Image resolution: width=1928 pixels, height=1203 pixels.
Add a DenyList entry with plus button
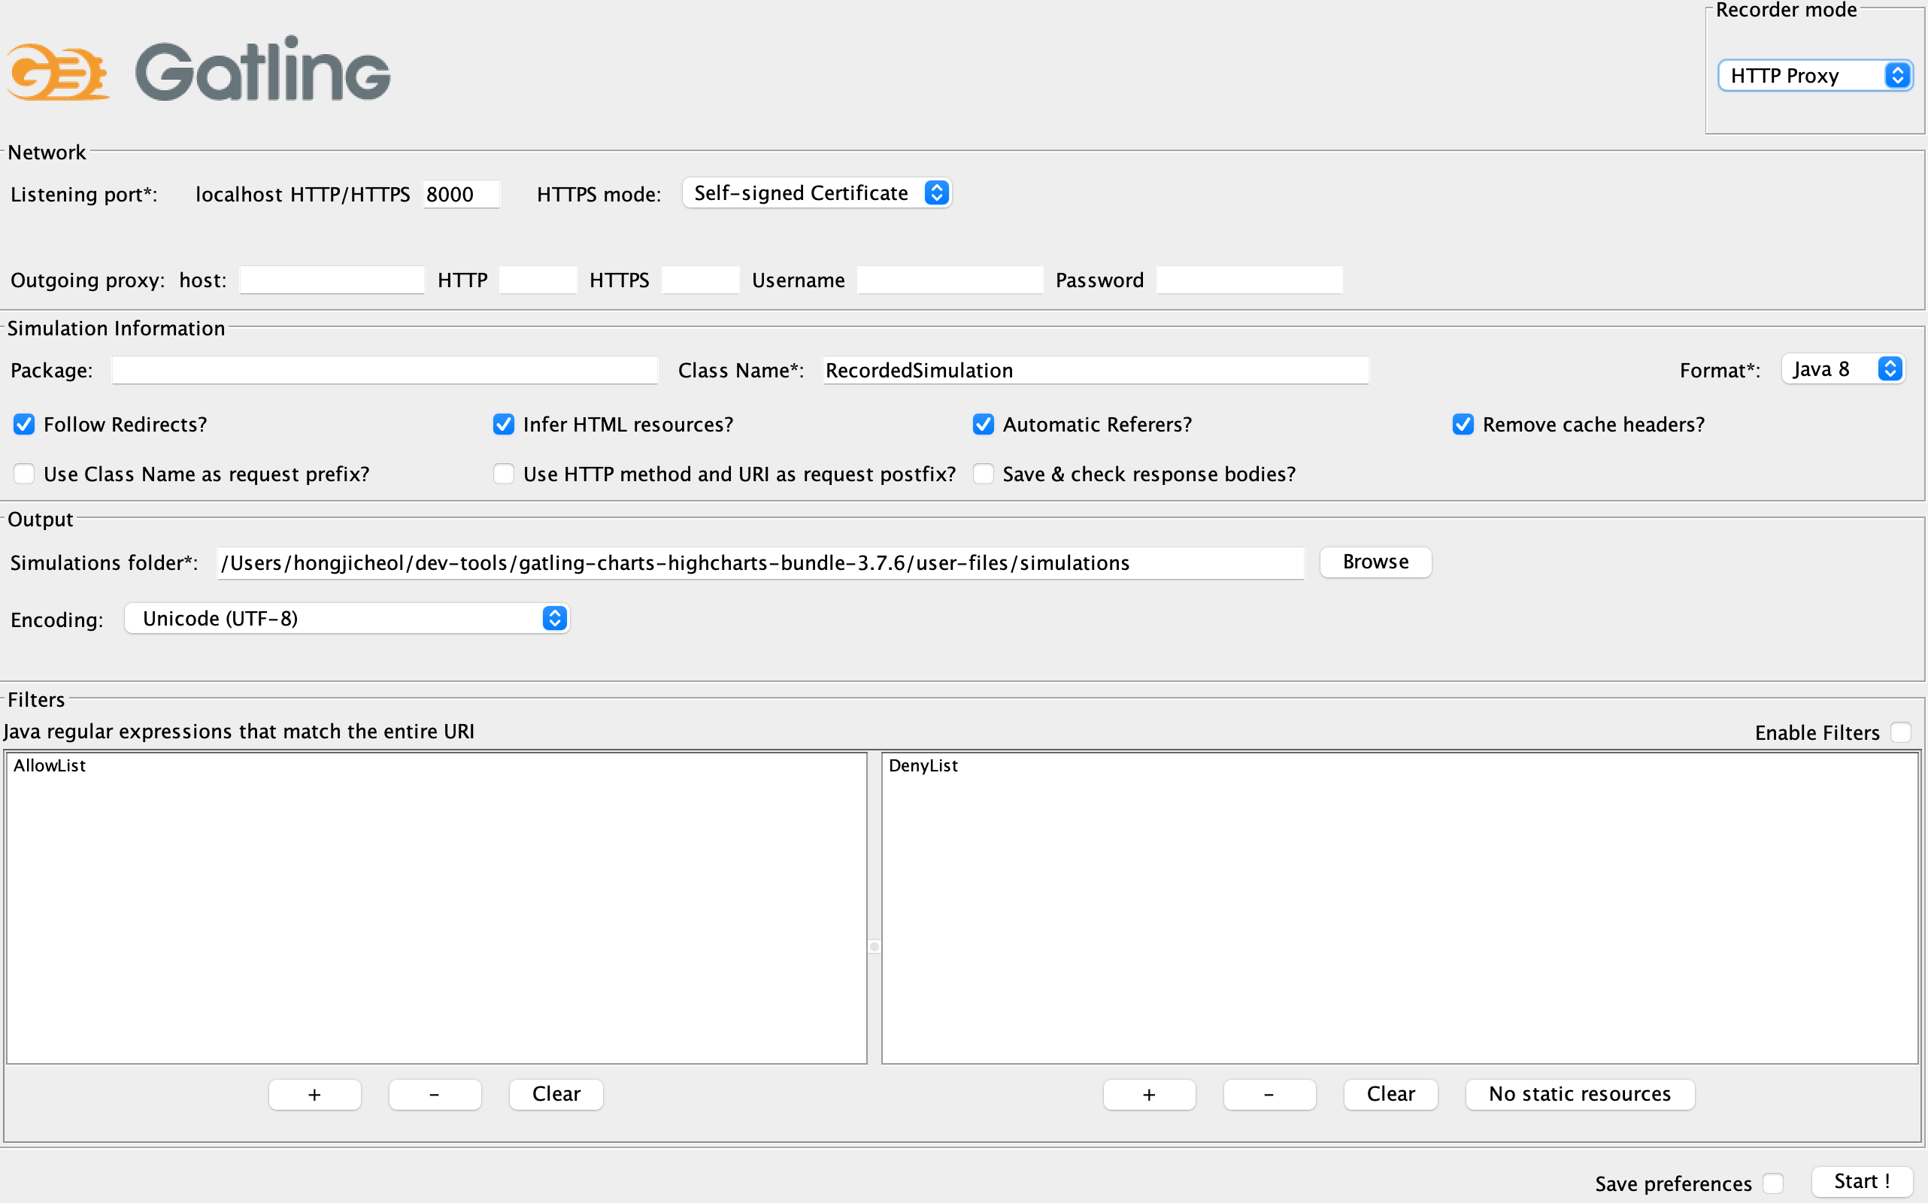tap(1149, 1094)
